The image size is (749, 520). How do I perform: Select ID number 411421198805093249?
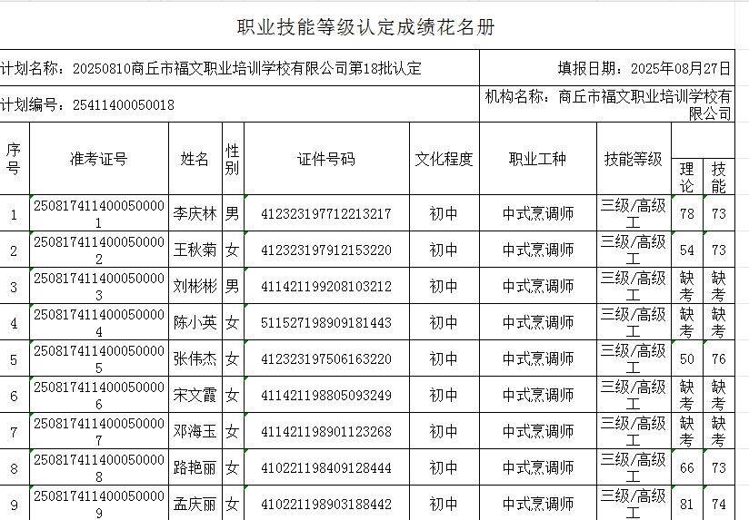[x=326, y=396]
